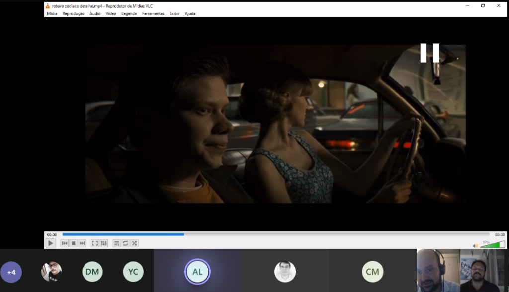Stop playback in VLC
Image resolution: width=509 pixels, height=292 pixels.
click(x=74, y=243)
